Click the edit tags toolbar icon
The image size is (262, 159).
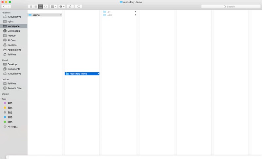pyautogui.click(x=79, y=7)
